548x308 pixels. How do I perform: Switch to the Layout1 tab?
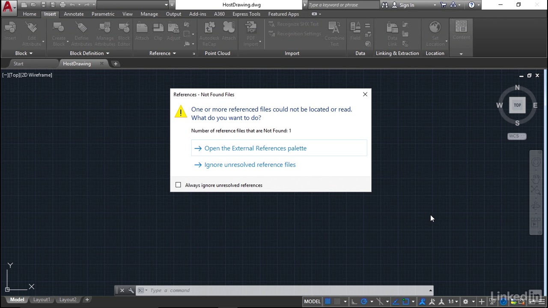(x=42, y=300)
